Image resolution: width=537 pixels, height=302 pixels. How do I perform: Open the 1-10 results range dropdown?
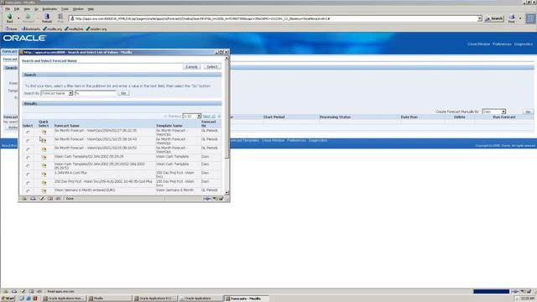point(192,117)
